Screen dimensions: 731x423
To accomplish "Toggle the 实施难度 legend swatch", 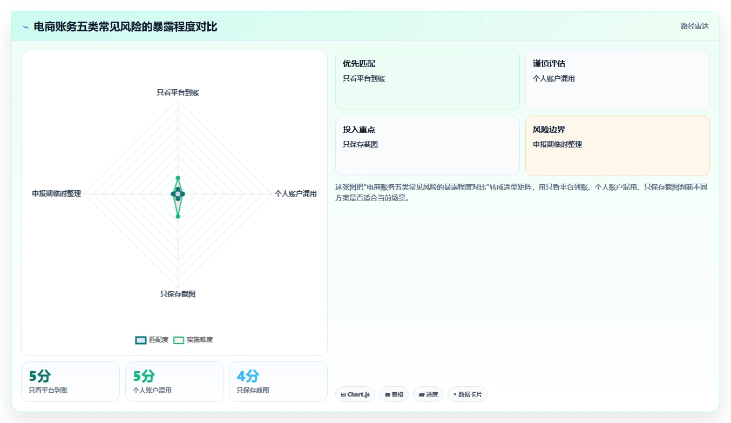I will 179,340.
